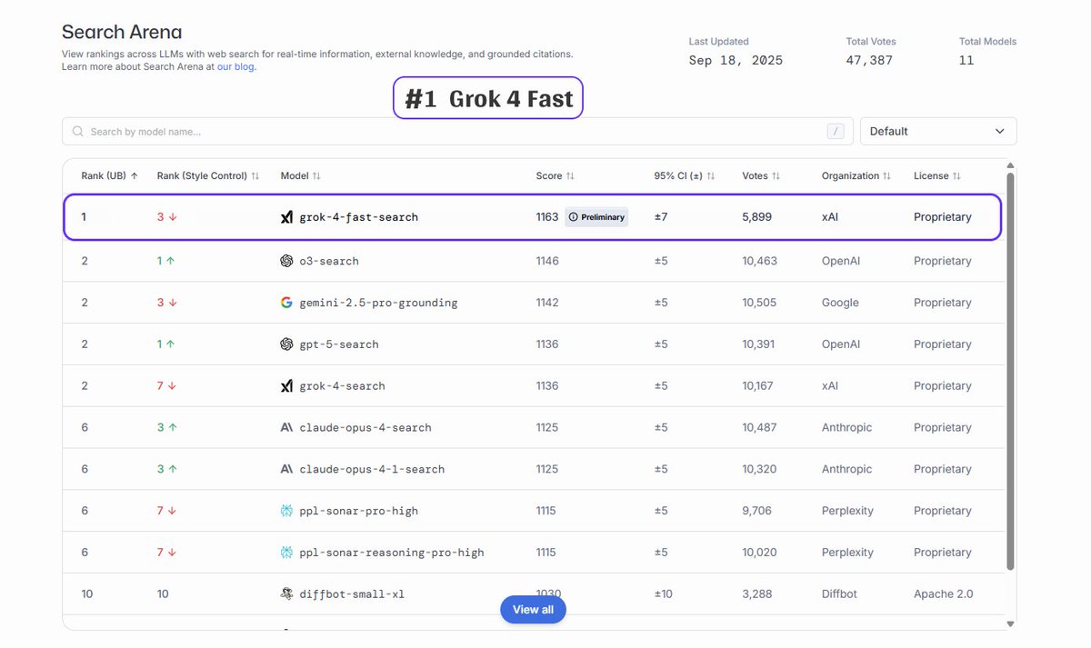
Task: Click the Apache 2.0 license cell
Action: click(x=944, y=594)
